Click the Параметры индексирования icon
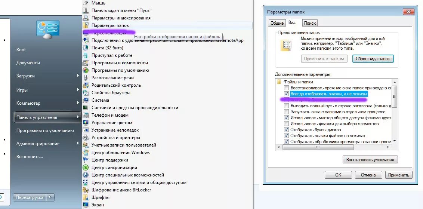 tap(86, 18)
